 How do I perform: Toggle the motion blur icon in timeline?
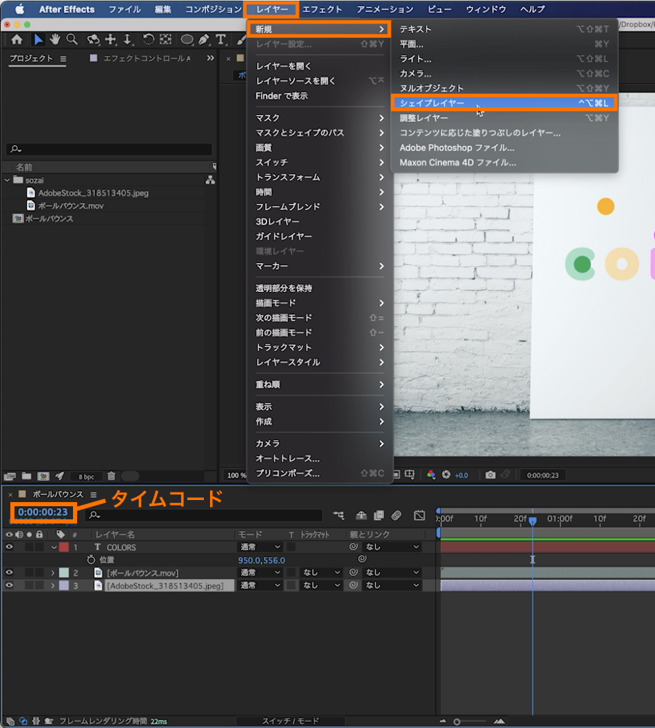[396, 515]
